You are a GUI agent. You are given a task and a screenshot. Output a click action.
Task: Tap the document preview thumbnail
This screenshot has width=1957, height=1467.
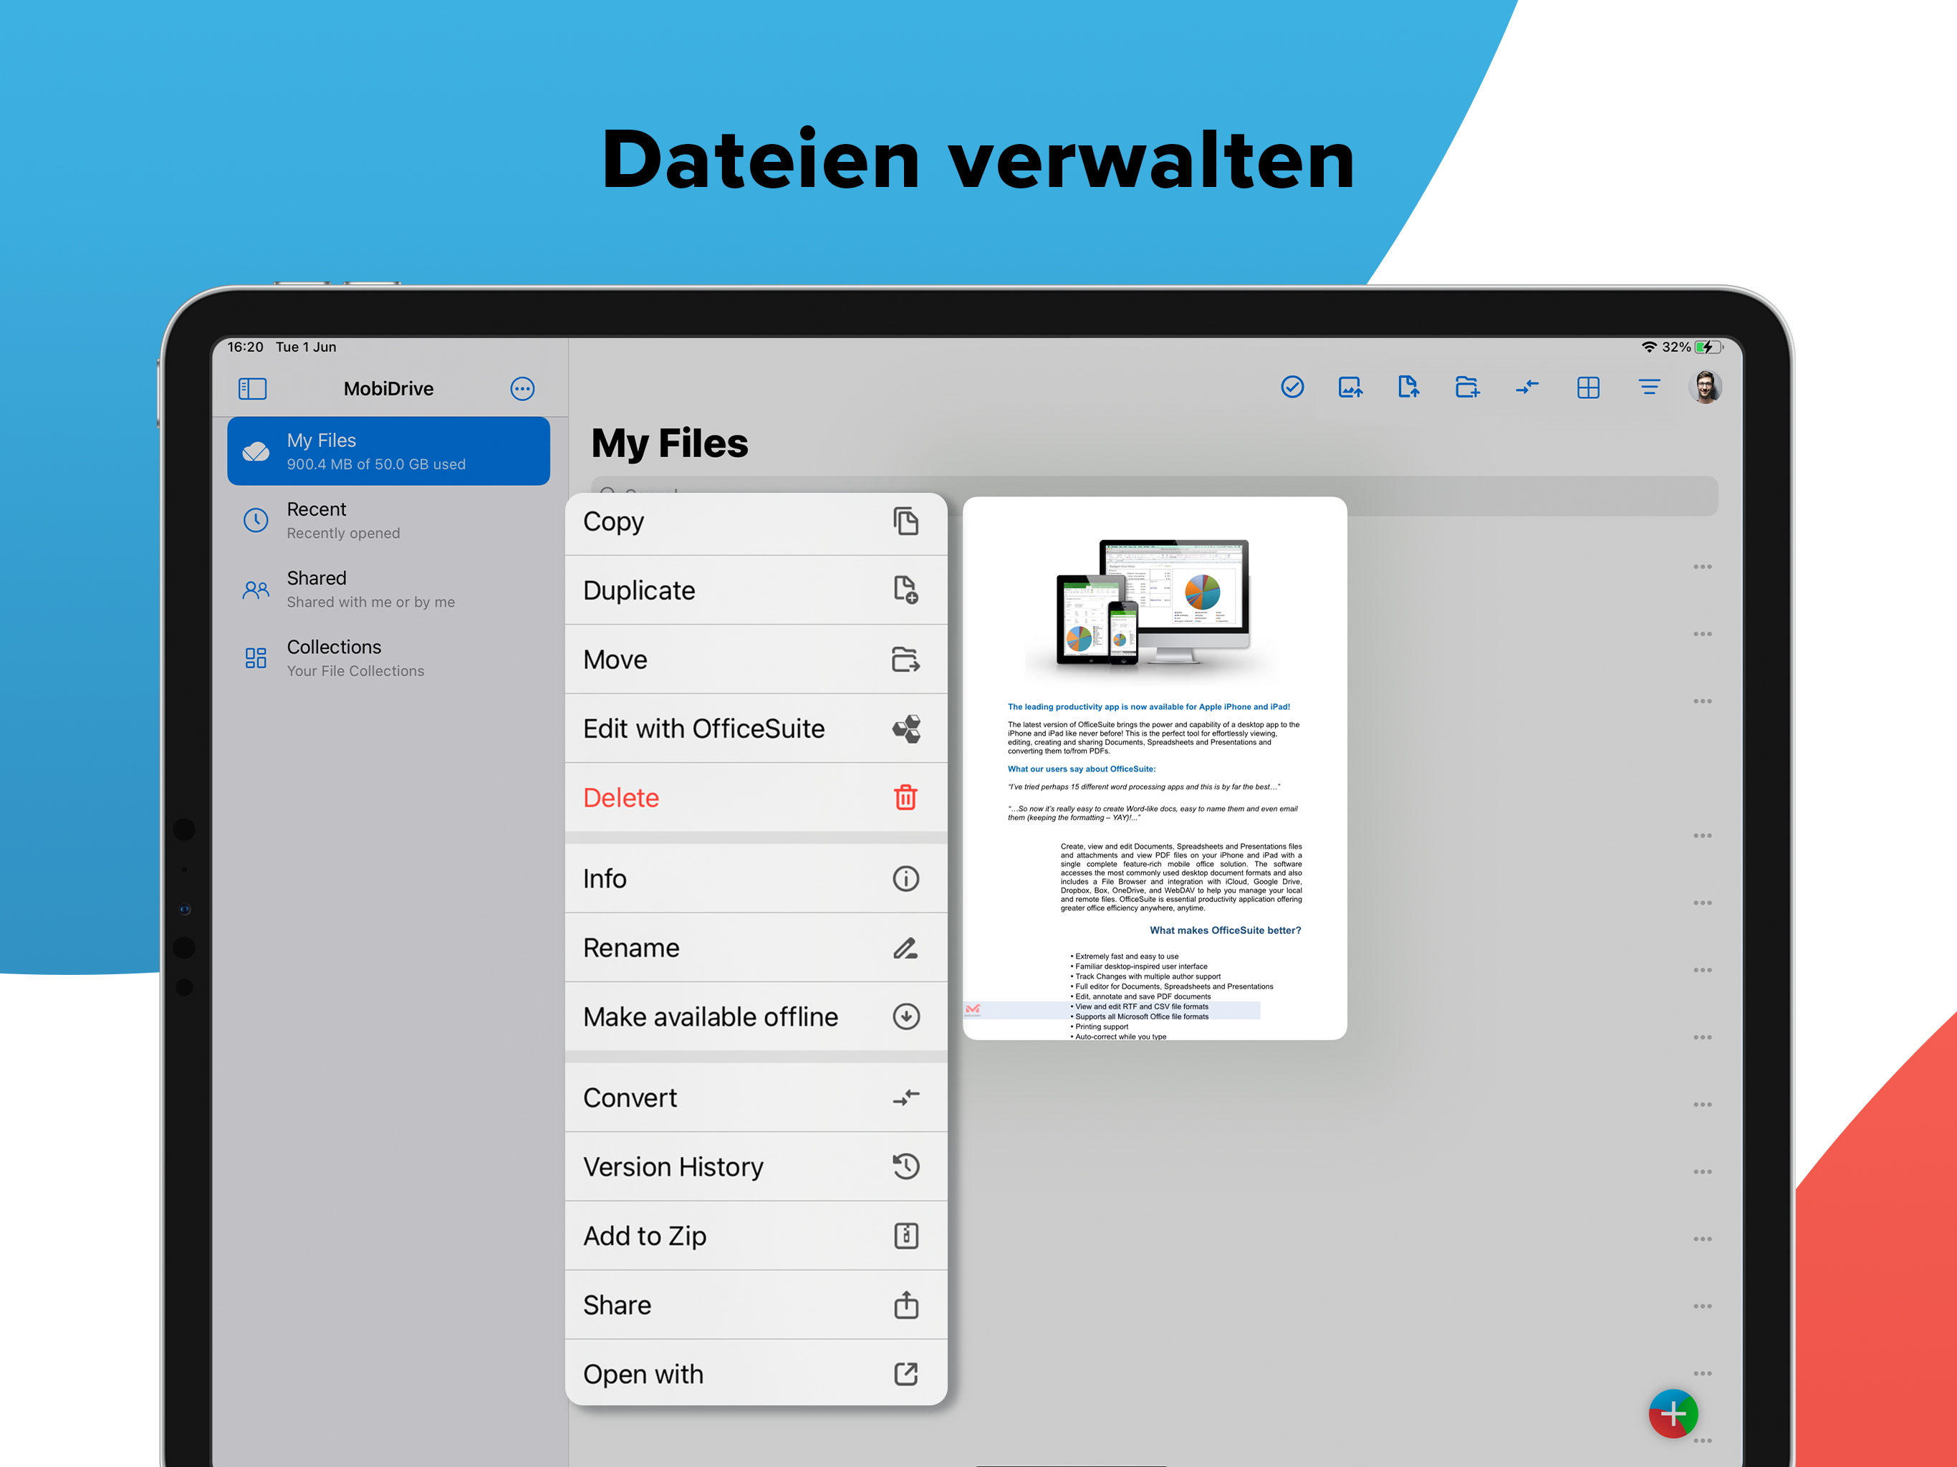(1154, 768)
